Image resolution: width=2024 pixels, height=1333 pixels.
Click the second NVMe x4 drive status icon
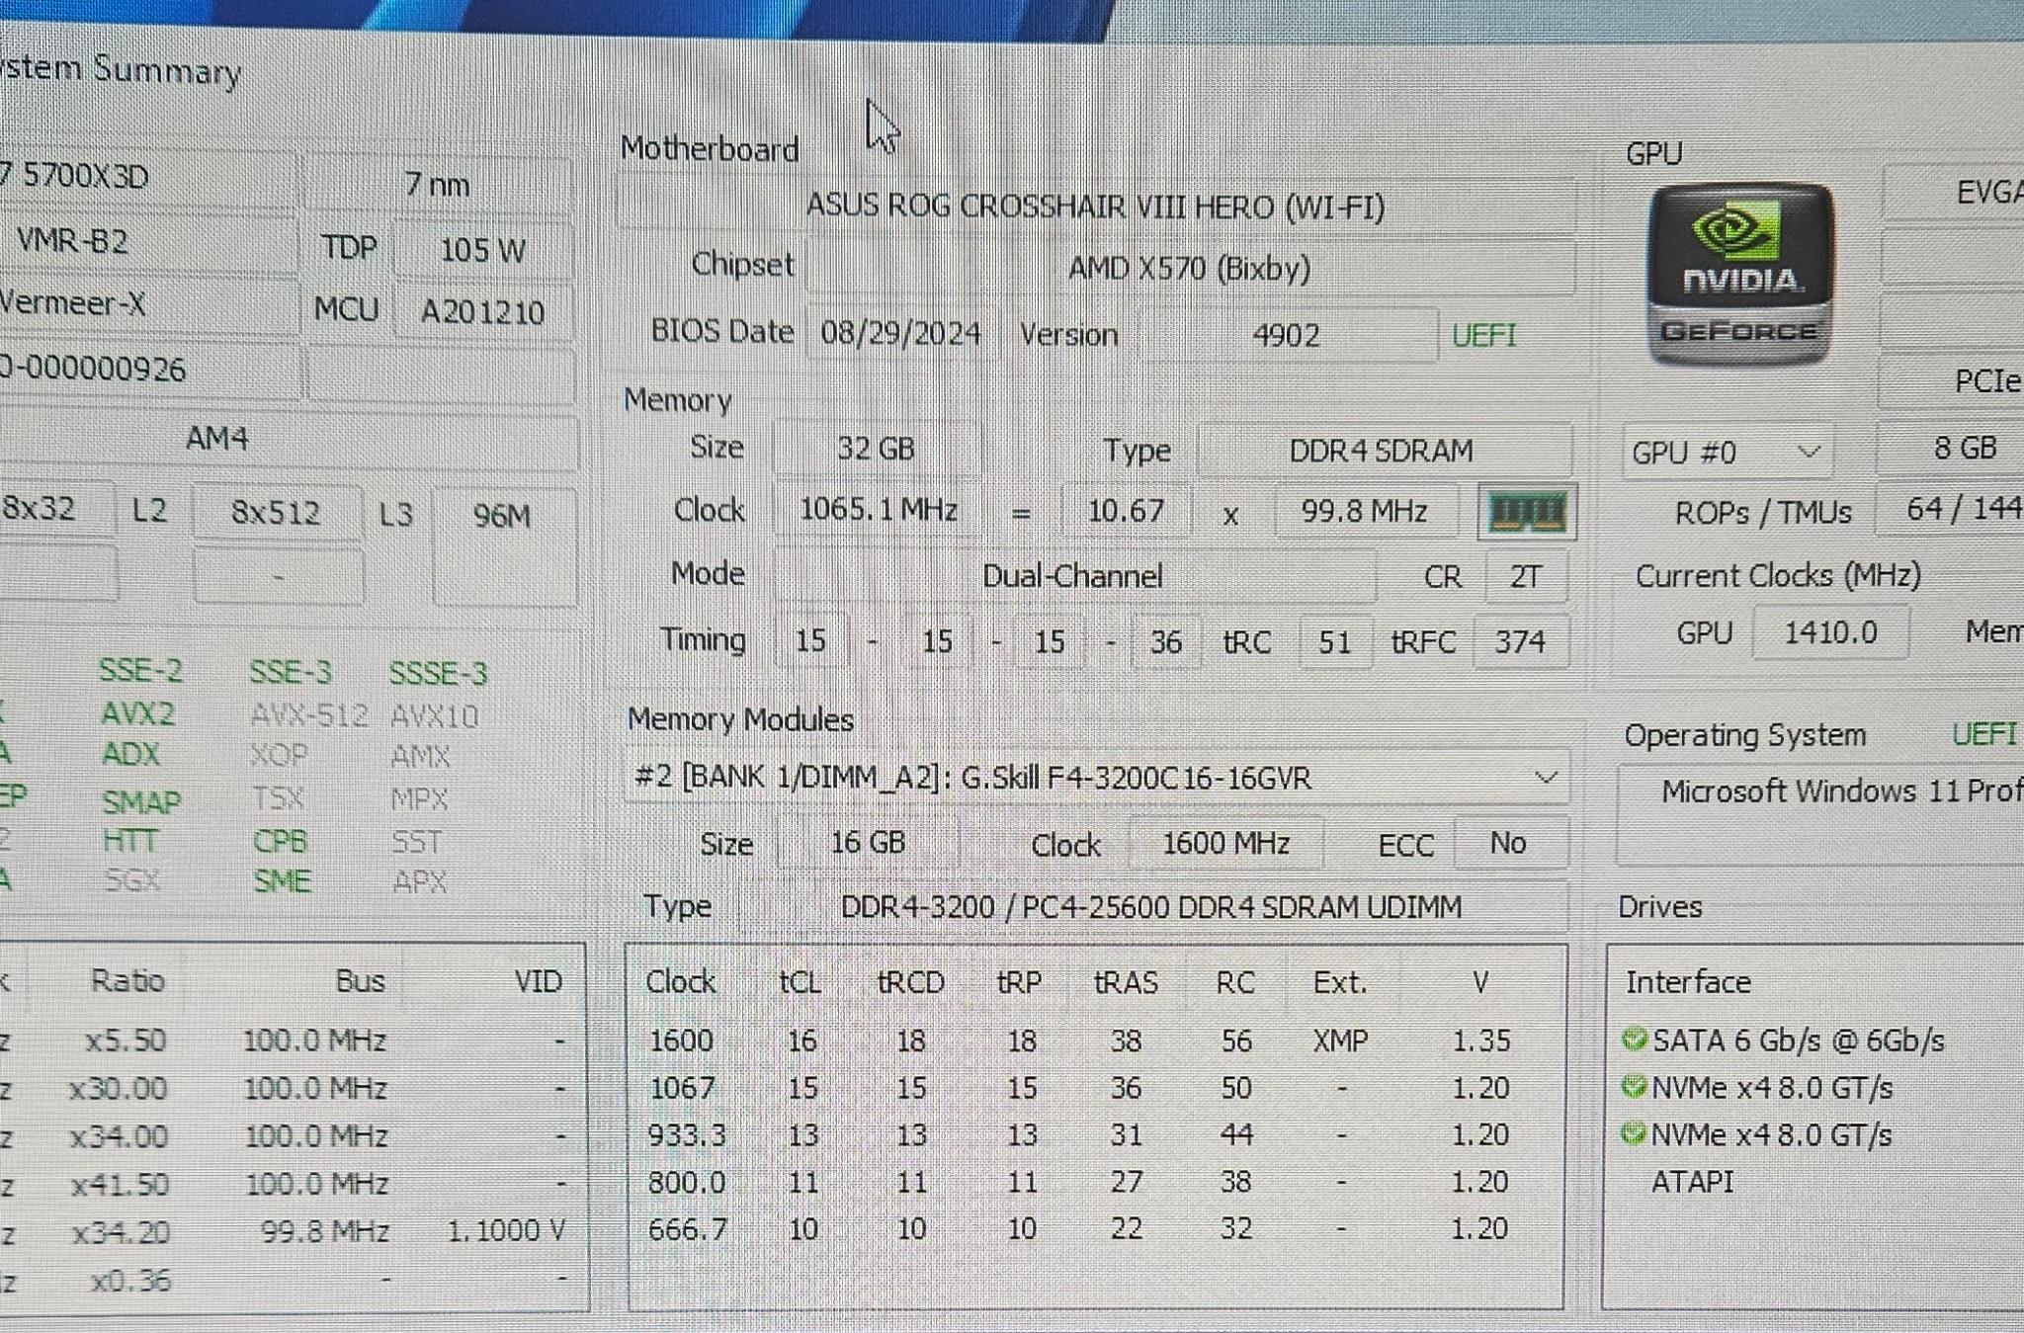click(1635, 1133)
